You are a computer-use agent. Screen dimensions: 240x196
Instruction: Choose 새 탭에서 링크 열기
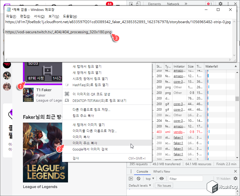click(x=107, y=66)
